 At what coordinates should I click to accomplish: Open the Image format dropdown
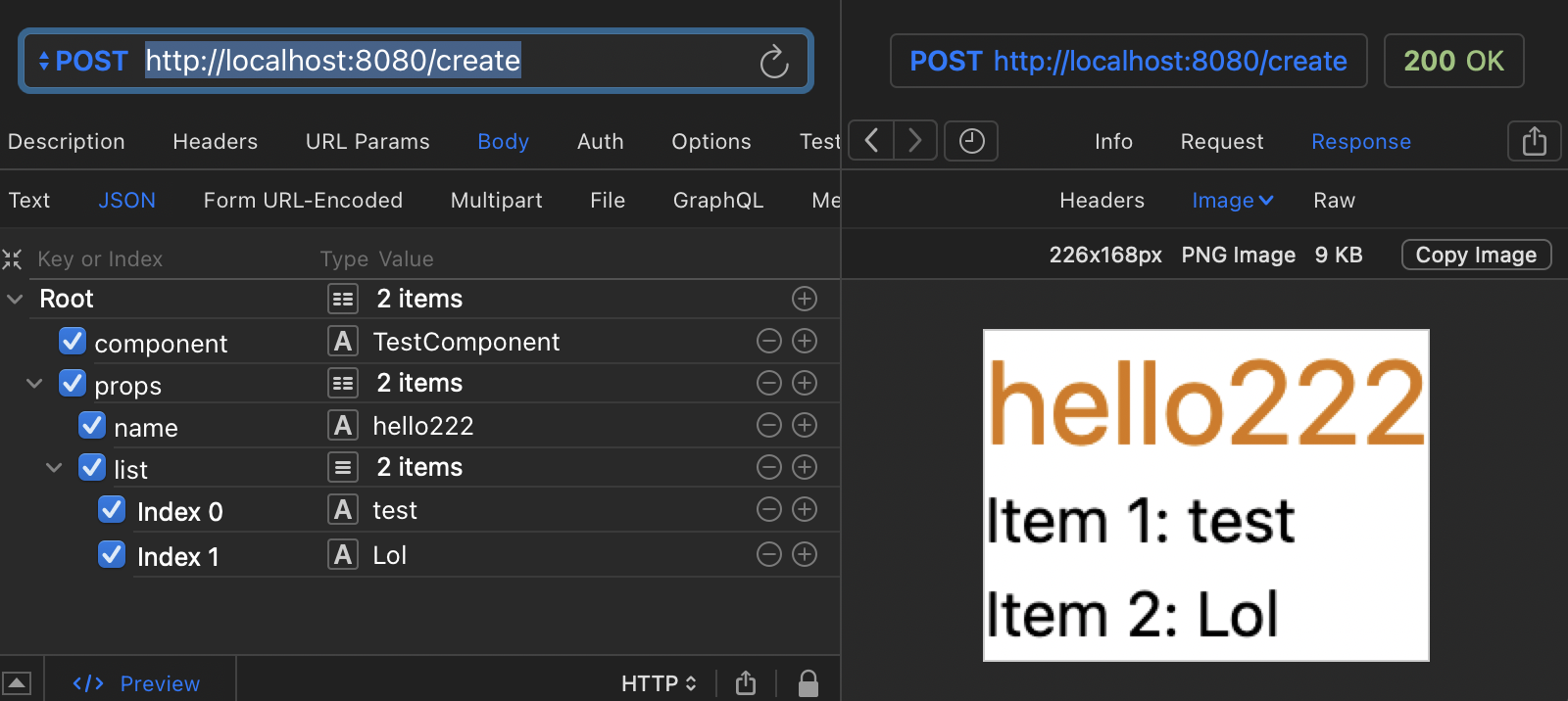1233,200
